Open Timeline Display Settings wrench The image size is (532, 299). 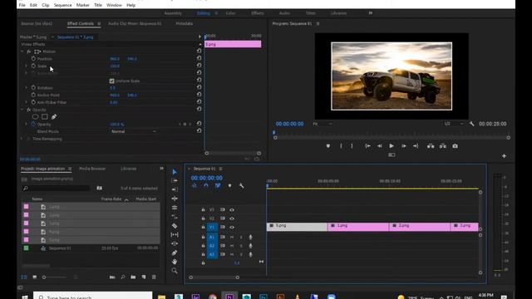coord(242,186)
